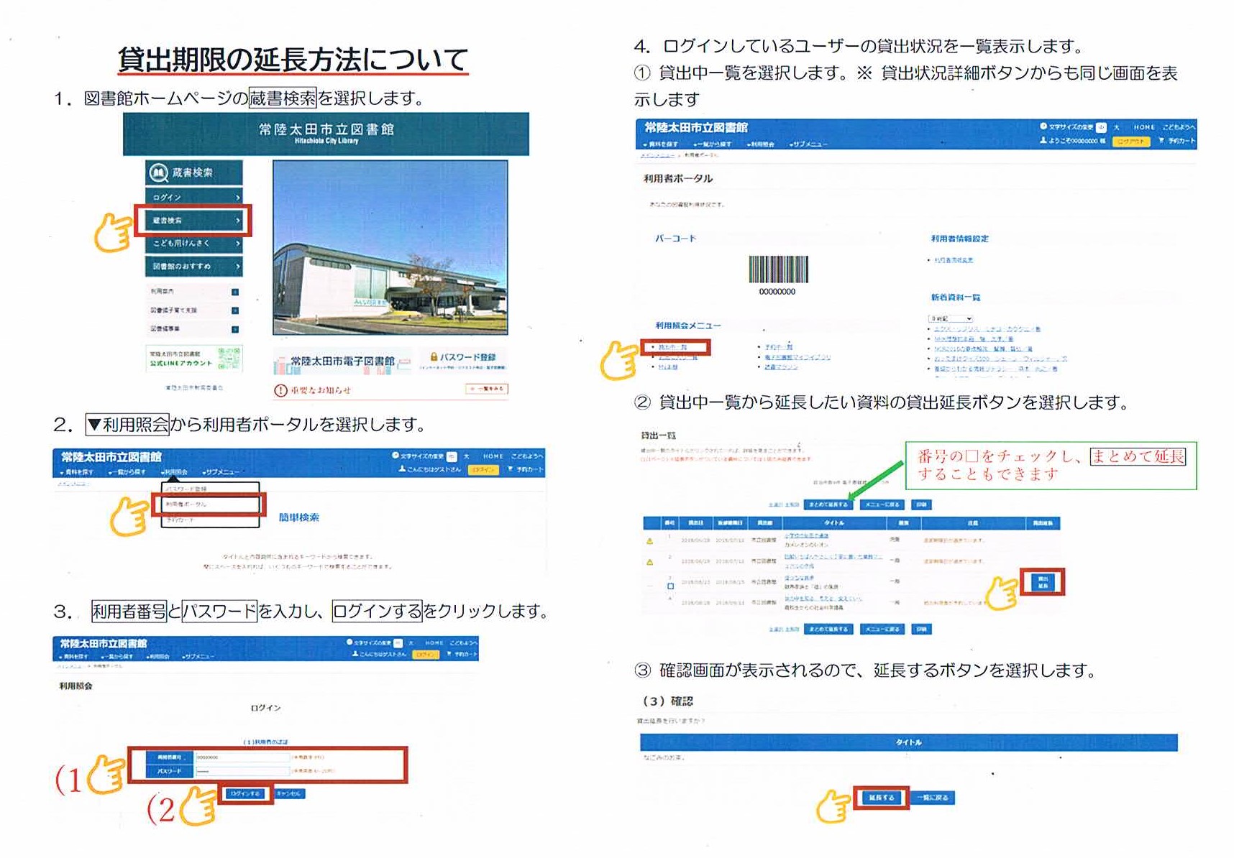Click the top まとめて延長する button above the loan table
This screenshot has width=1234, height=858.
(x=827, y=504)
